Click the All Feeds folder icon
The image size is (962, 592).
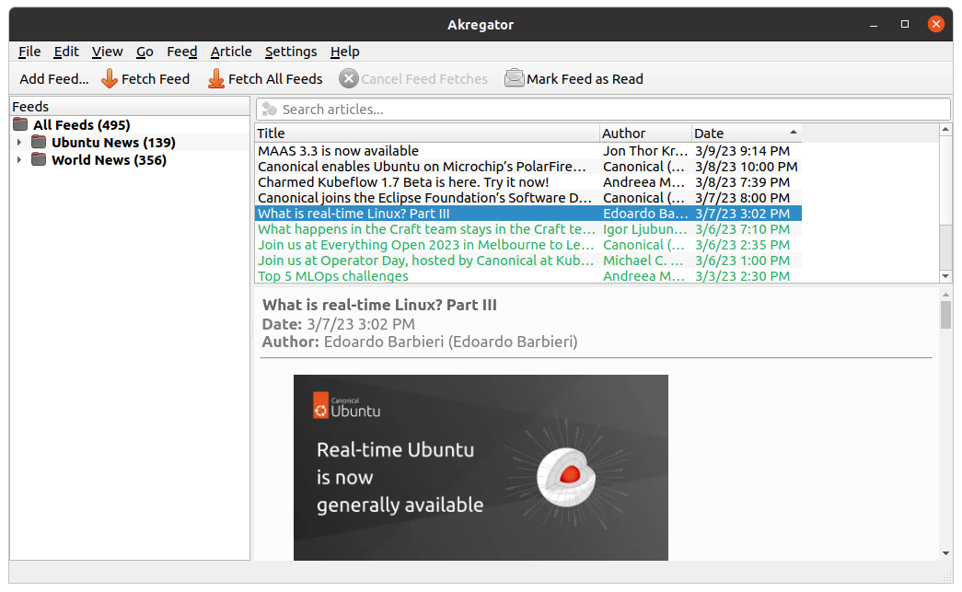pyautogui.click(x=21, y=124)
